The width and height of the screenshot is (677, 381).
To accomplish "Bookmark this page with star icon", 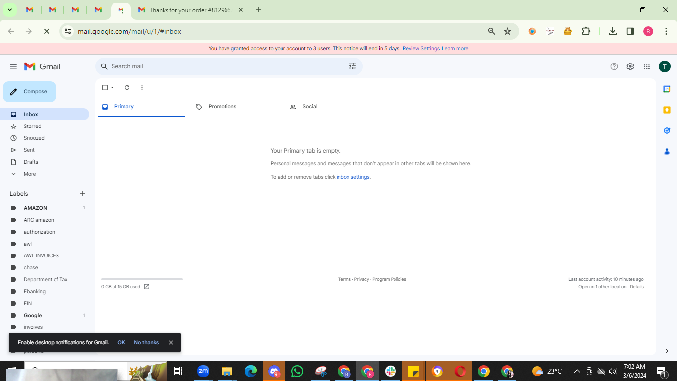I will pos(508,31).
